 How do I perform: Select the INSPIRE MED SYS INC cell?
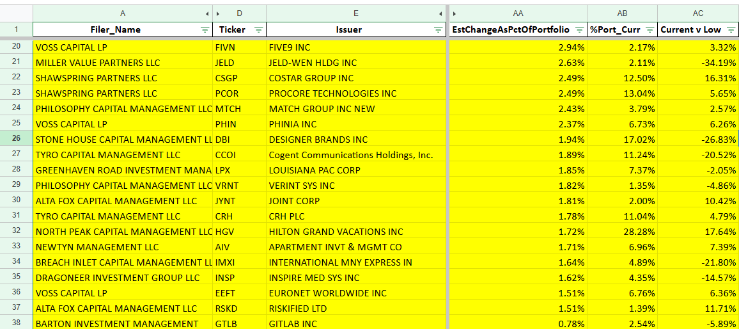tap(356, 278)
